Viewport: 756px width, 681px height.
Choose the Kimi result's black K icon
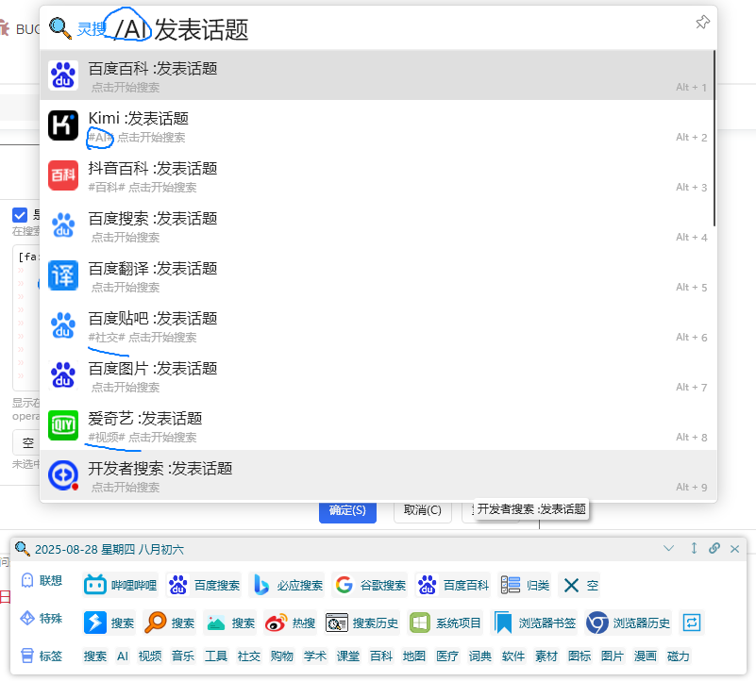click(x=63, y=125)
